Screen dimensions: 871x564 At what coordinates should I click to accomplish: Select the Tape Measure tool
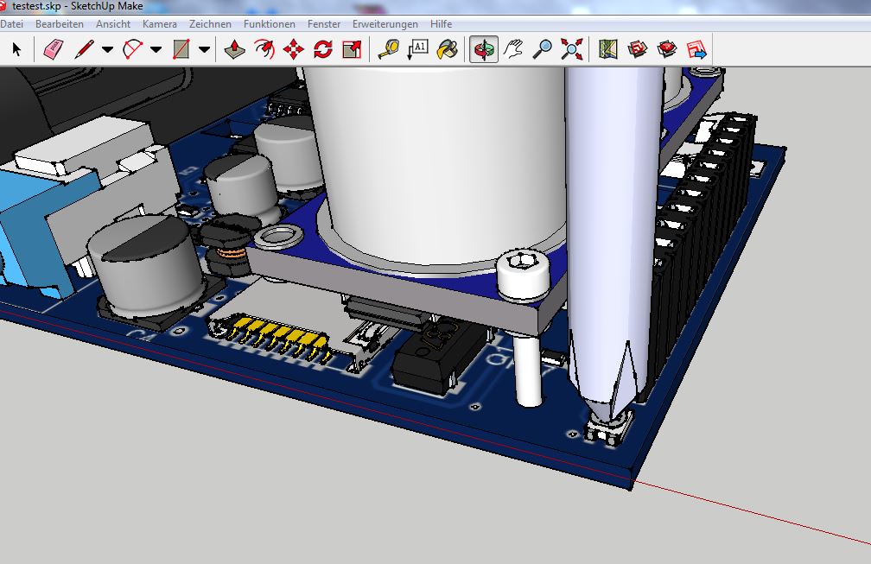tap(390, 49)
